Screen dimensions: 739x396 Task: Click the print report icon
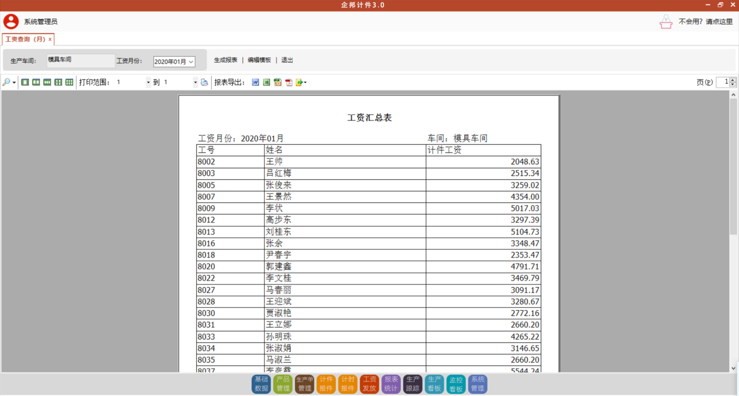tap(204, 82)
